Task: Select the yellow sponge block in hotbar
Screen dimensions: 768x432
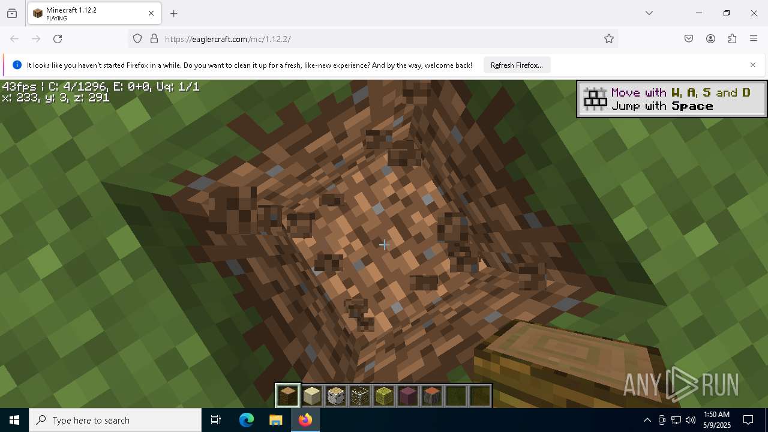Action: [x=384, y=396]
